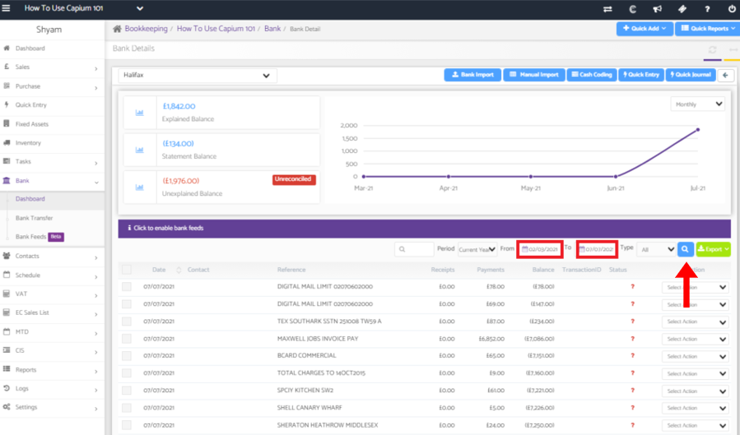Open the Quick Reports dropdown
Screen dimensions: 740x435
(x=707, y=29)
